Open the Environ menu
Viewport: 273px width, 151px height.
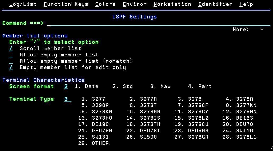135,4
